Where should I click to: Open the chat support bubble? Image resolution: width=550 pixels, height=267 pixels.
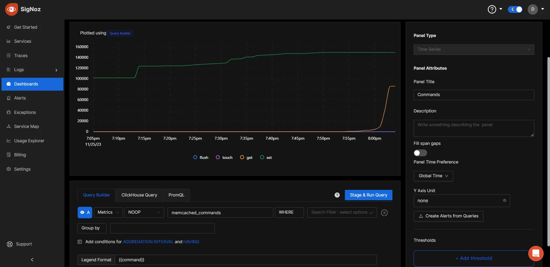click(x=536, y=254)
